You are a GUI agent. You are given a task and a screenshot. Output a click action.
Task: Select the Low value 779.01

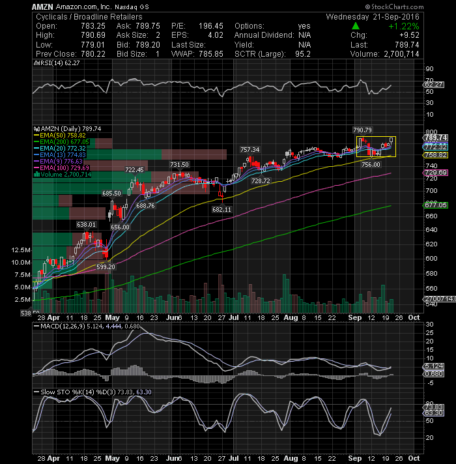(93, 45)
